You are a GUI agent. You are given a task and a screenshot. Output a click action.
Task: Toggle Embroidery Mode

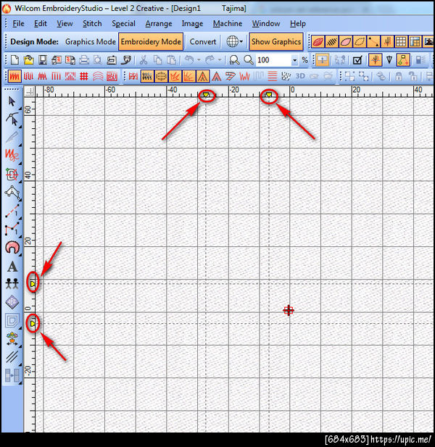[151, 41]
